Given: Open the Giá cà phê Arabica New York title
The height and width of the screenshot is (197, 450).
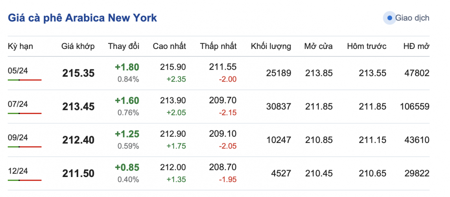Looking at the screenshot, I should [x=82, y=18].
